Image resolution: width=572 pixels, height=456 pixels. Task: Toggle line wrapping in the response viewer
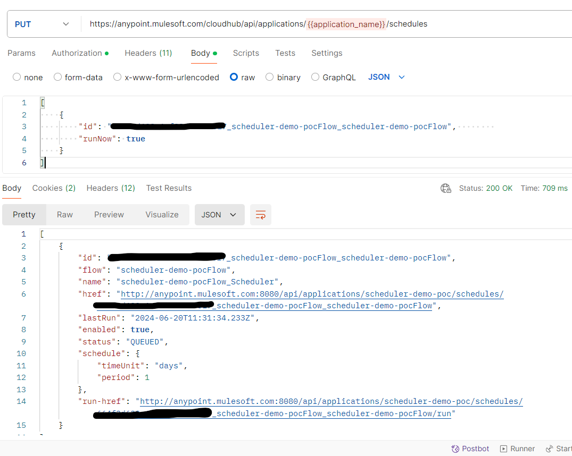point(260,215)
